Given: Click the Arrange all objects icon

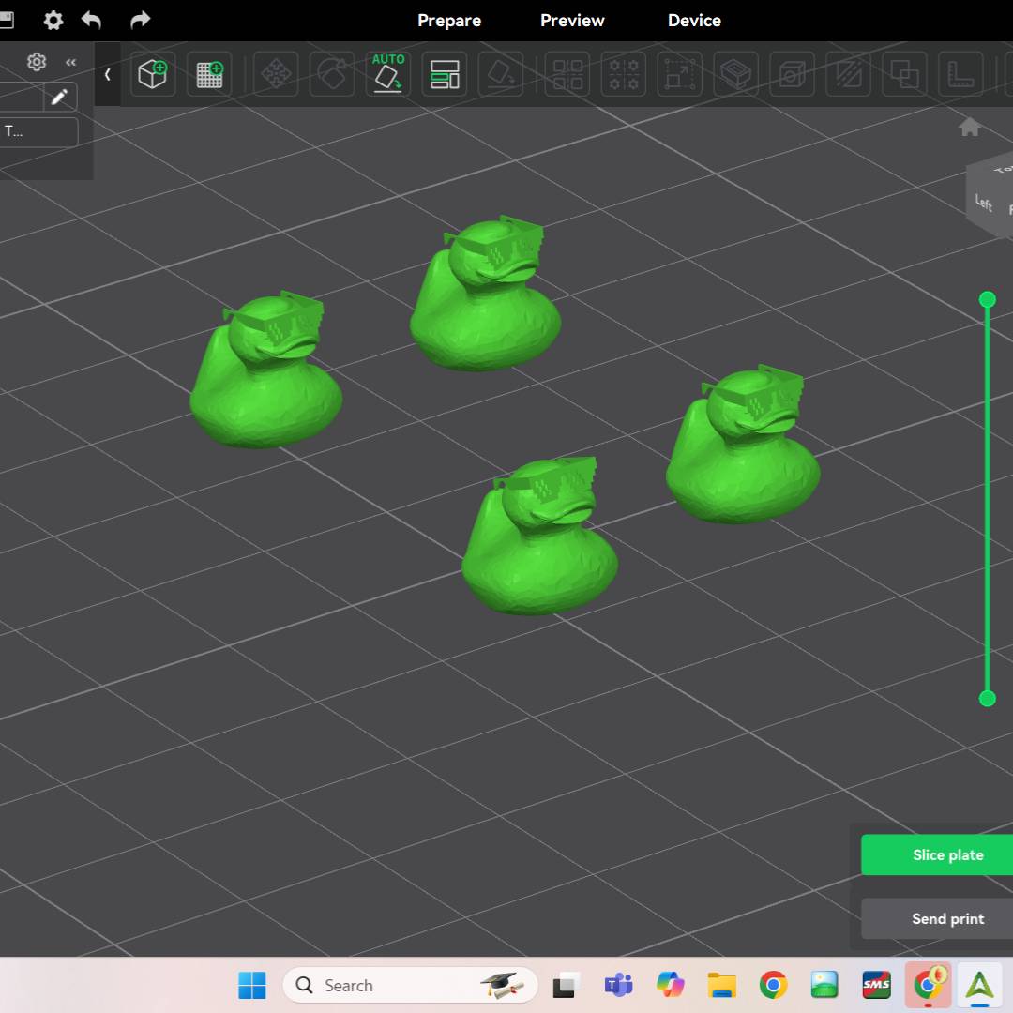Looking at the screenshot, I should point(445,74).
